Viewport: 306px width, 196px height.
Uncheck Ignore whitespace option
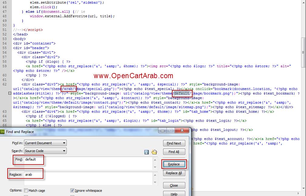click(72, 191)
